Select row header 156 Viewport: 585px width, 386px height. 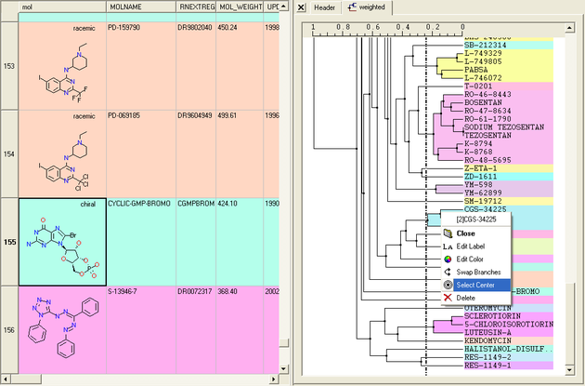pos(9,329)
